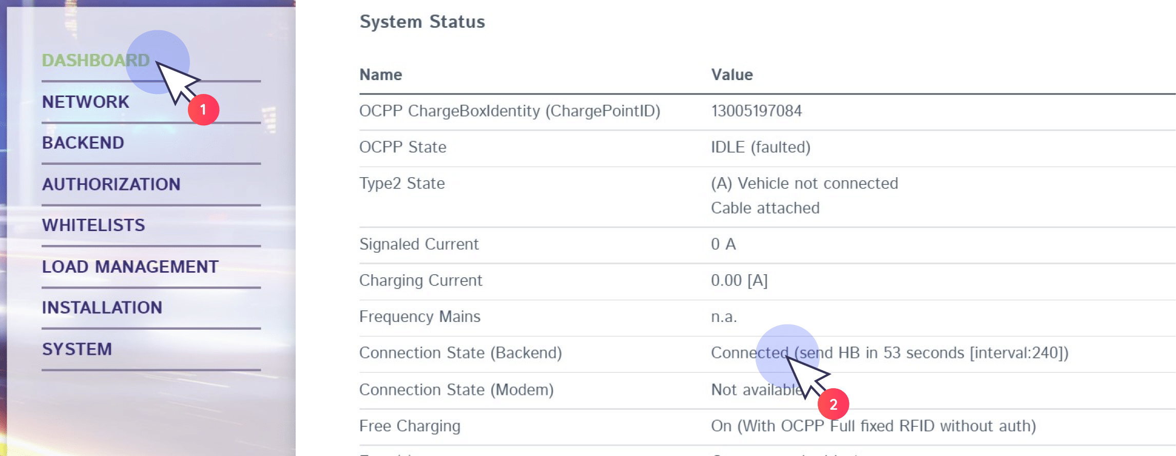This screenshot has width=1176, height=456.
Task: Navigate to the SYSTEM page
Action: 78,349
